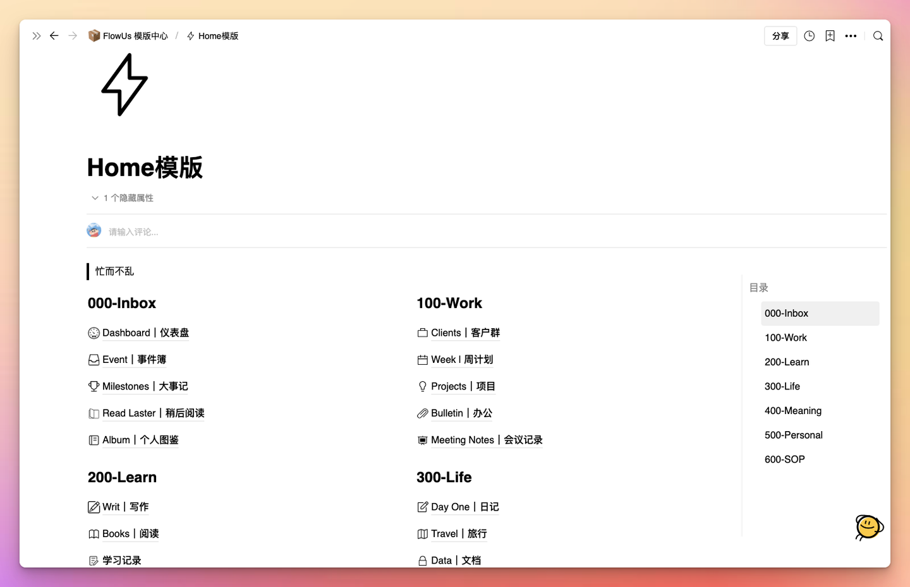Open the Day One | 日记 link
This screenshot has width=910, height=587.
coord(464,507)
